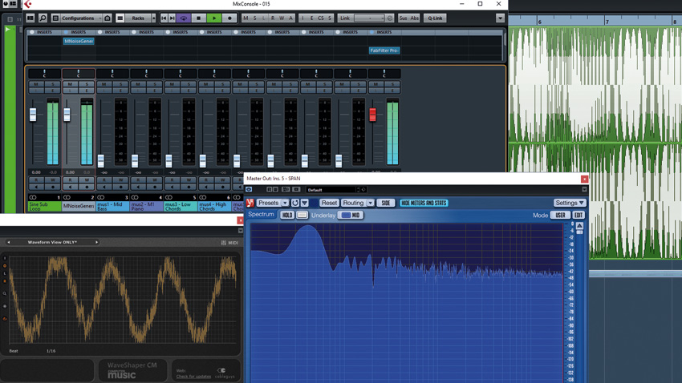
Task: Solo the MNoiseGenerator channel
Action: coord(87,84)
